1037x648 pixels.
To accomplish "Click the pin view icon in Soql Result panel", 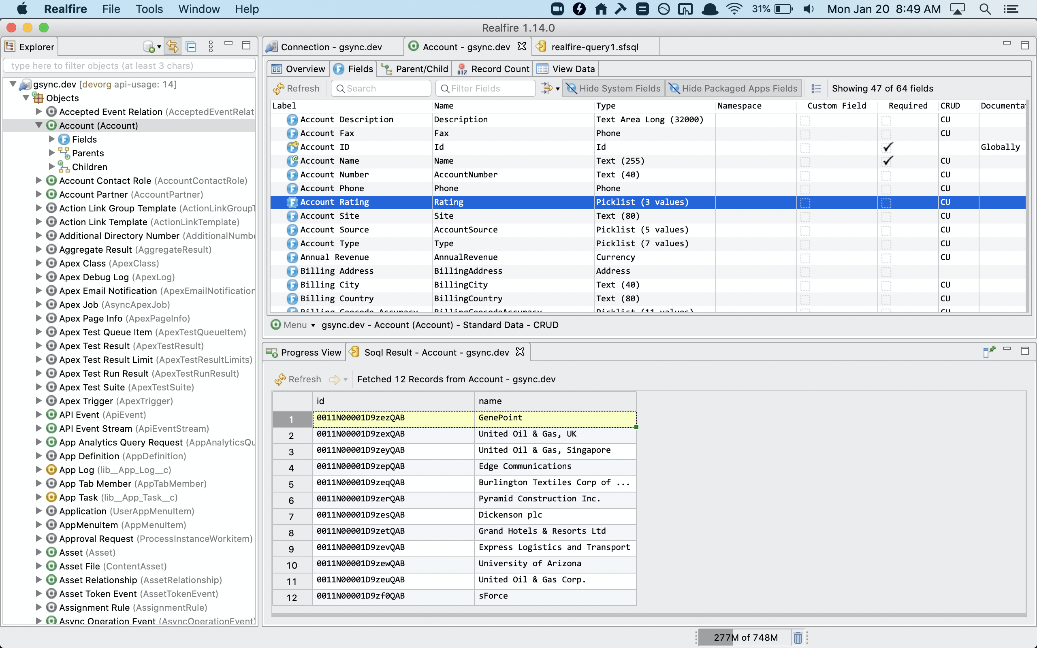I will 989,352.
